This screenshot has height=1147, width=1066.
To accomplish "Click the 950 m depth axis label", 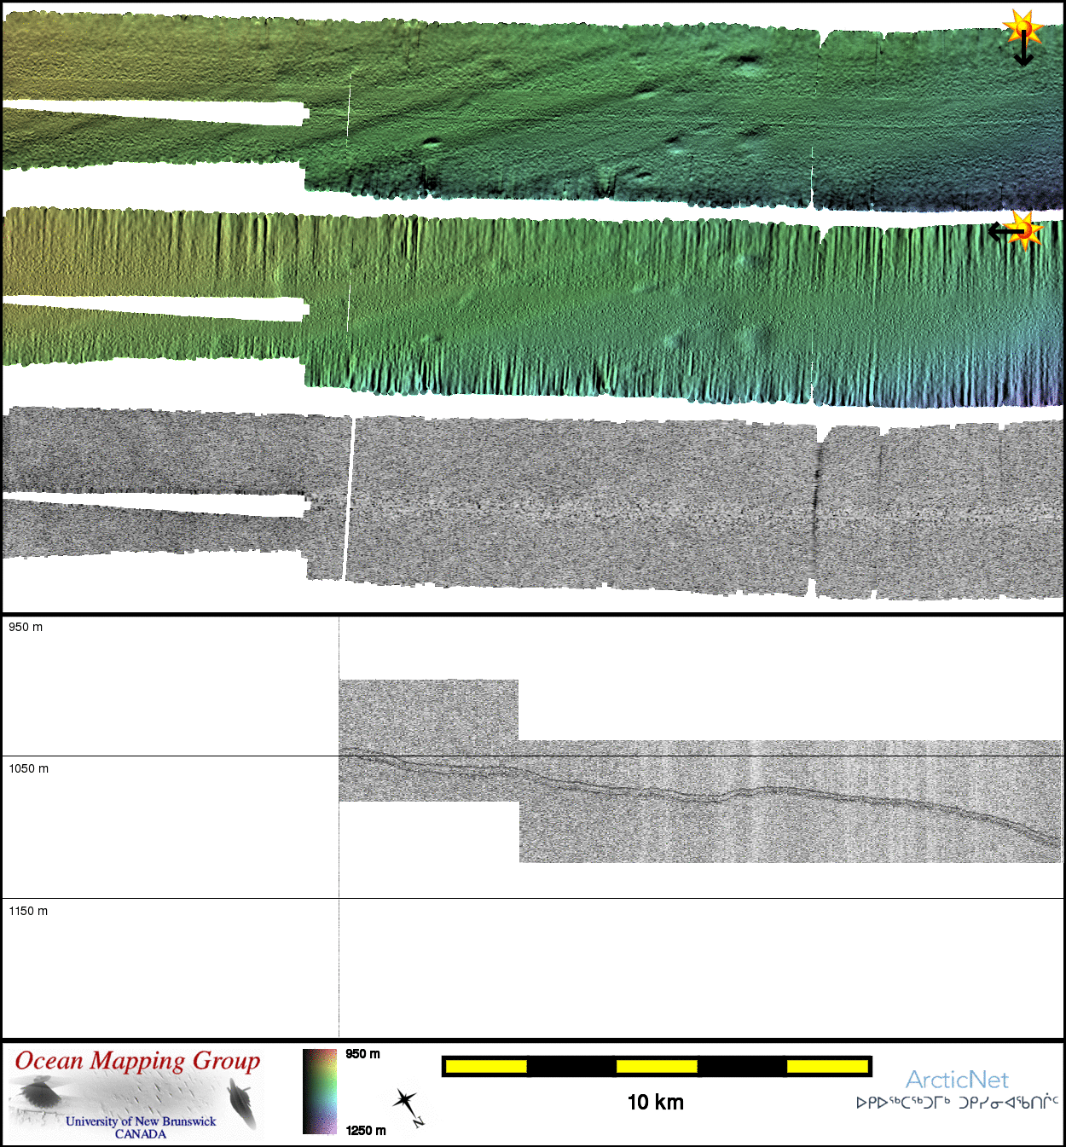I will click(26, 627).
